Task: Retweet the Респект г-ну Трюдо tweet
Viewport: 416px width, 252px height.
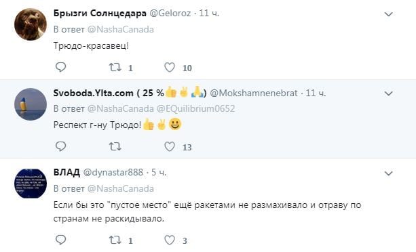Action: (x=115, y=146)
